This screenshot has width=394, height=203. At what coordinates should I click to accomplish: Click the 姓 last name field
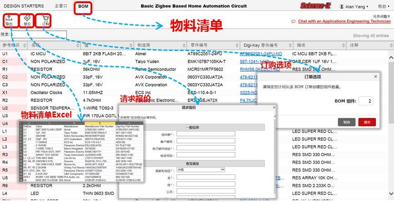[x=206, y=184]
